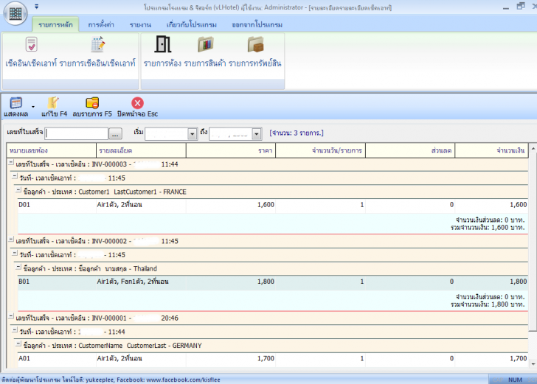The width and height of the screenshot is (537, 384).
Task: Click the เช็คอิน/เช็คเอาท์ check-in icon
Action: coord(30,45)
